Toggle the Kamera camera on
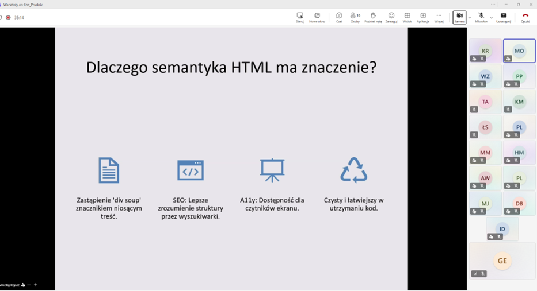Viewport: 537px width, 291px height. tap(459, 17)
